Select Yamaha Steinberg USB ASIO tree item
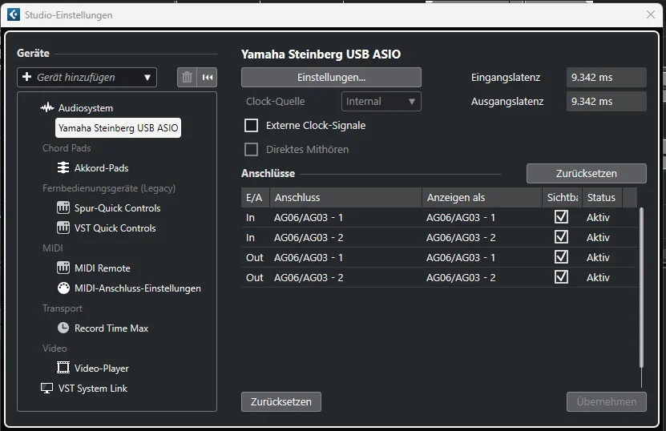Viewport: 666px width, 431px height. pyautogui.click(x=118, y=128)
